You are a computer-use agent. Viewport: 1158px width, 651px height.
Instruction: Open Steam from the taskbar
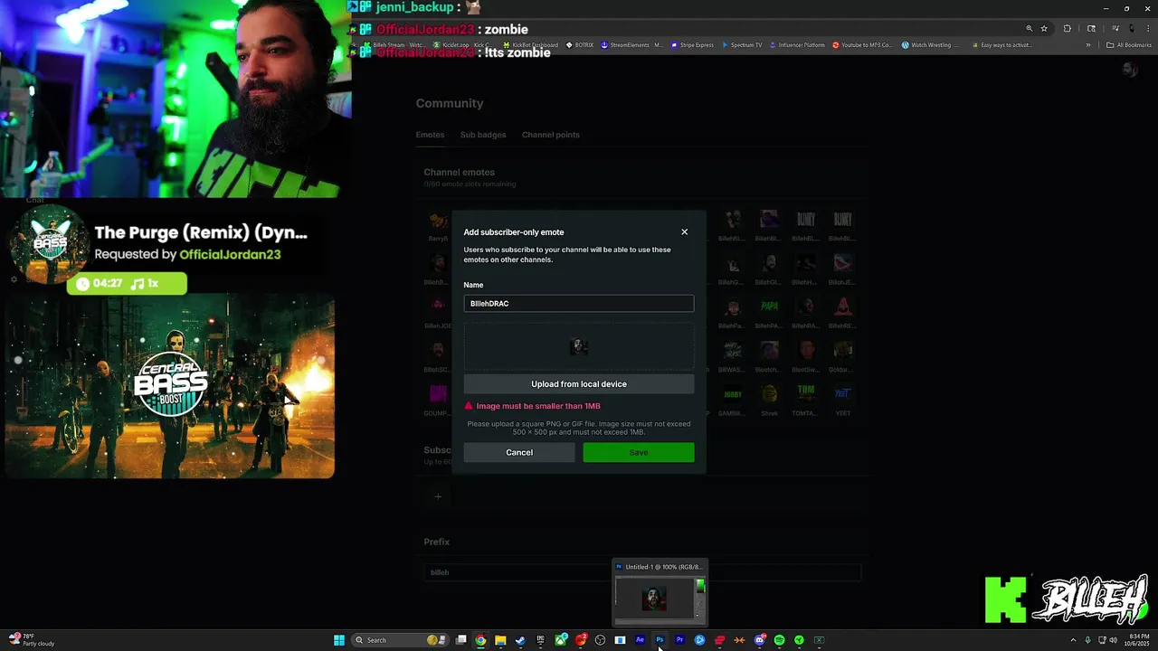[520, 640]
